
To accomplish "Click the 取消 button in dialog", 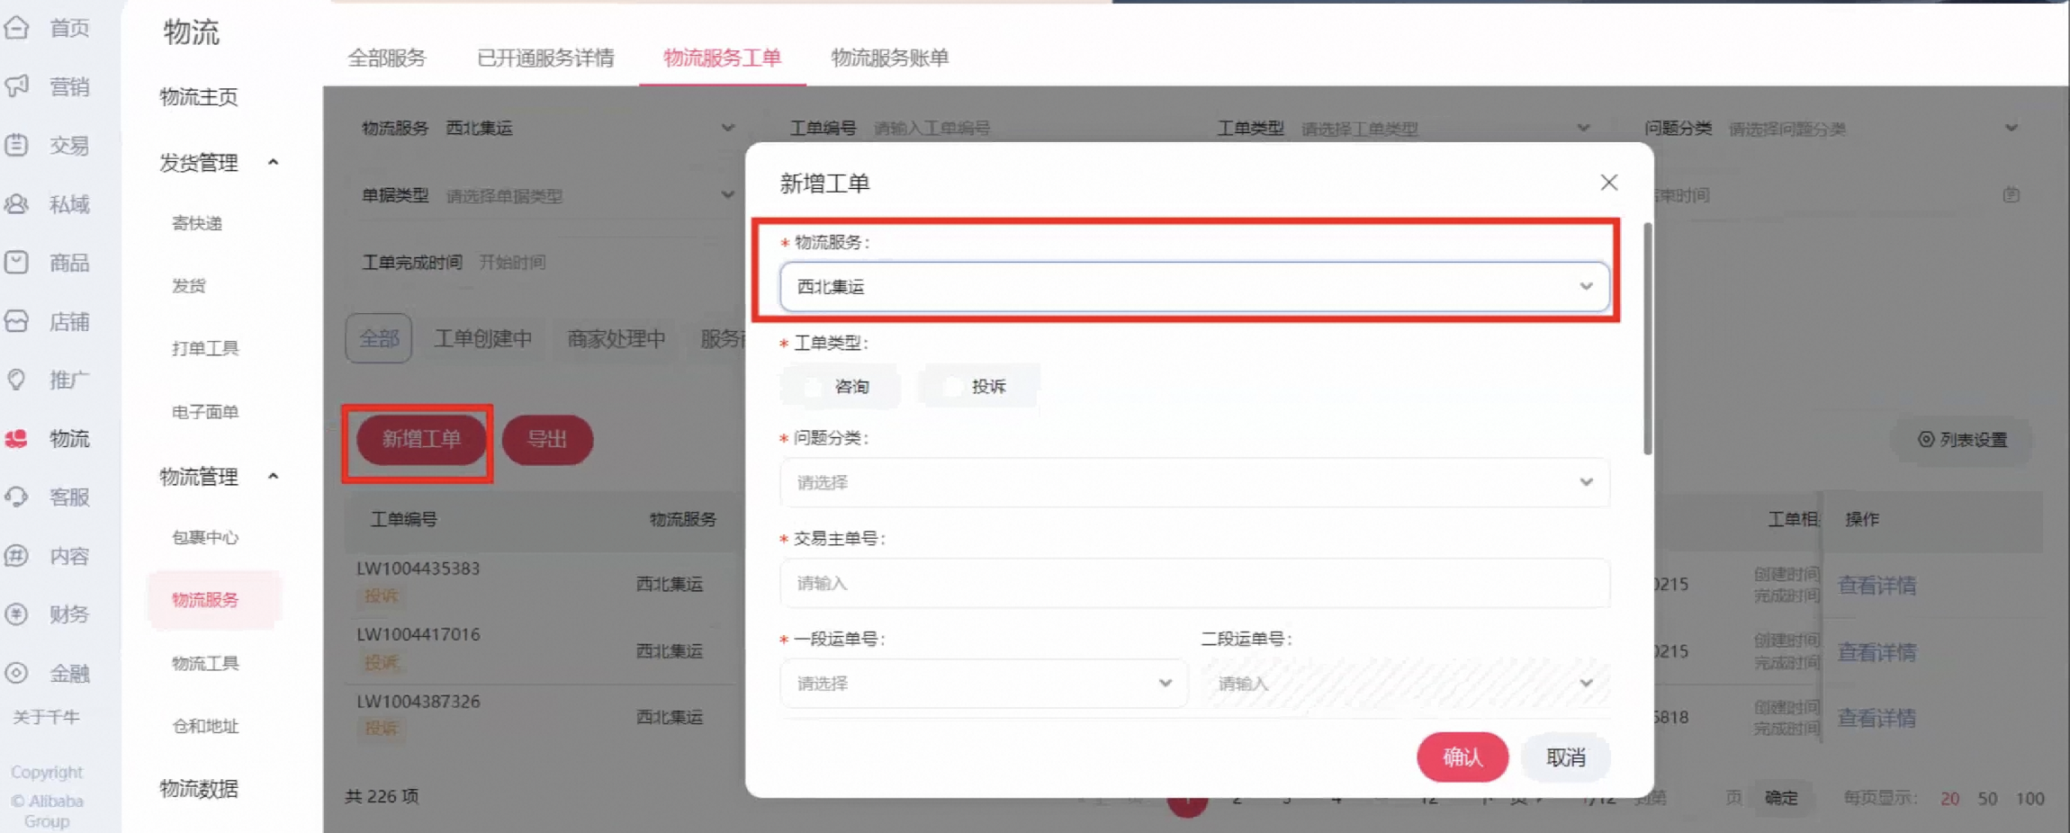I will [x=1566, y=757].
